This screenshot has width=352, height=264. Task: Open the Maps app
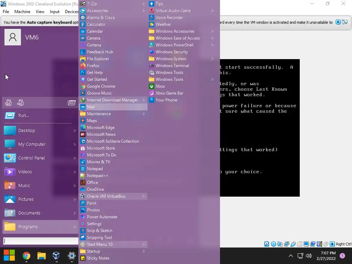113,121
